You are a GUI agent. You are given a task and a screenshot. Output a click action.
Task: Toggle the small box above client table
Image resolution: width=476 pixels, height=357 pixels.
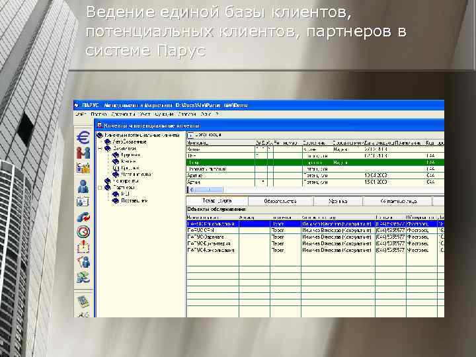click(x=190, y=136)
